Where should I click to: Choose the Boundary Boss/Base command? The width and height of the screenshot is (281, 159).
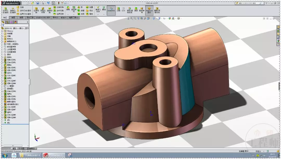[24, 14]
